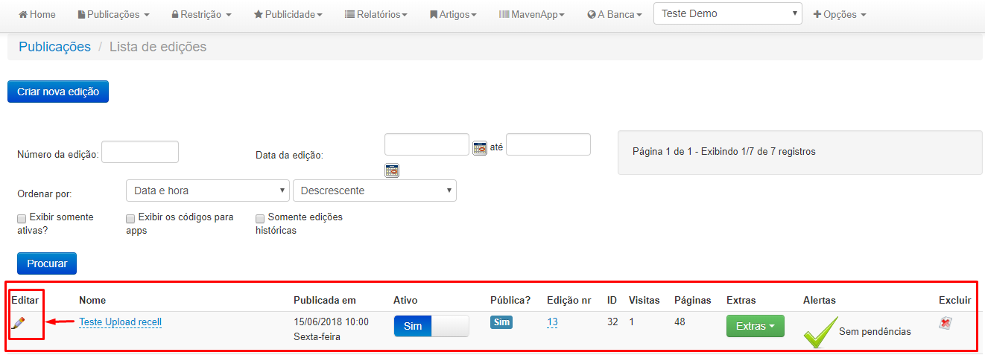Open the Relatórios menu
Viewport: 985px width, 355px height.
(376, 14)
